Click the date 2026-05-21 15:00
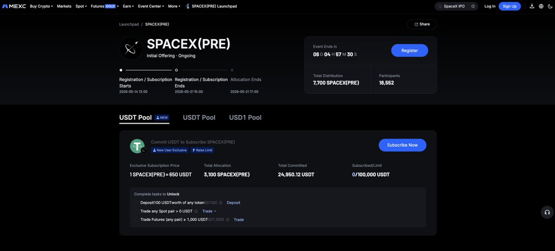The height and width of the screenshot is (251, 555). [189, 92]
